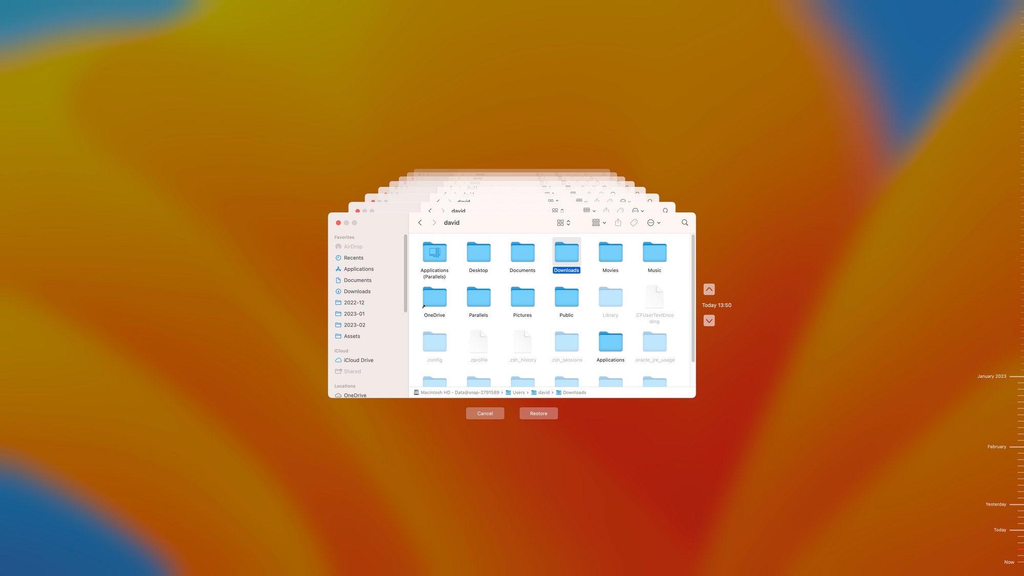Open the sort order dropdown arrow

tap(604, 223)
